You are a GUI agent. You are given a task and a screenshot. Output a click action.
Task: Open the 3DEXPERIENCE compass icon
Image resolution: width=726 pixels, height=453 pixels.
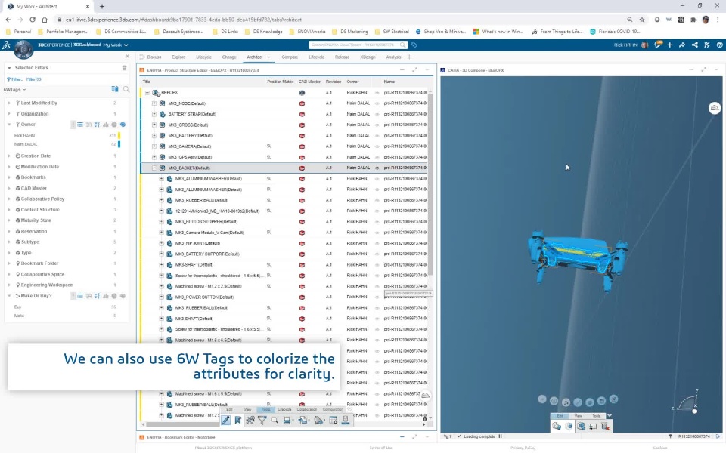(23, 50)
